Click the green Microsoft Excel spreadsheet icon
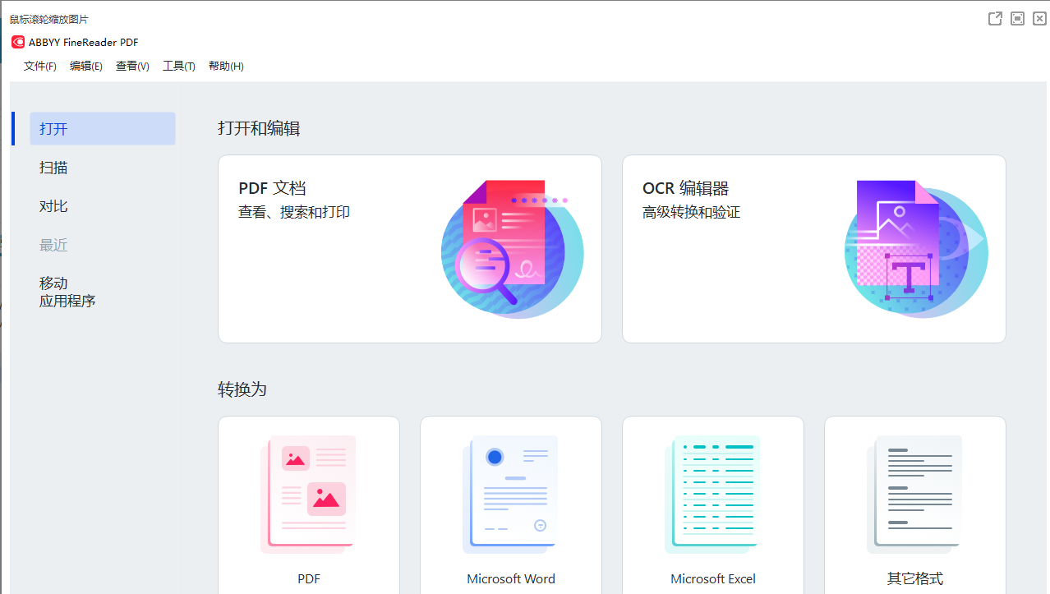Image resolution: width=1050 pixels, height=594 pixels. (712, 494)
